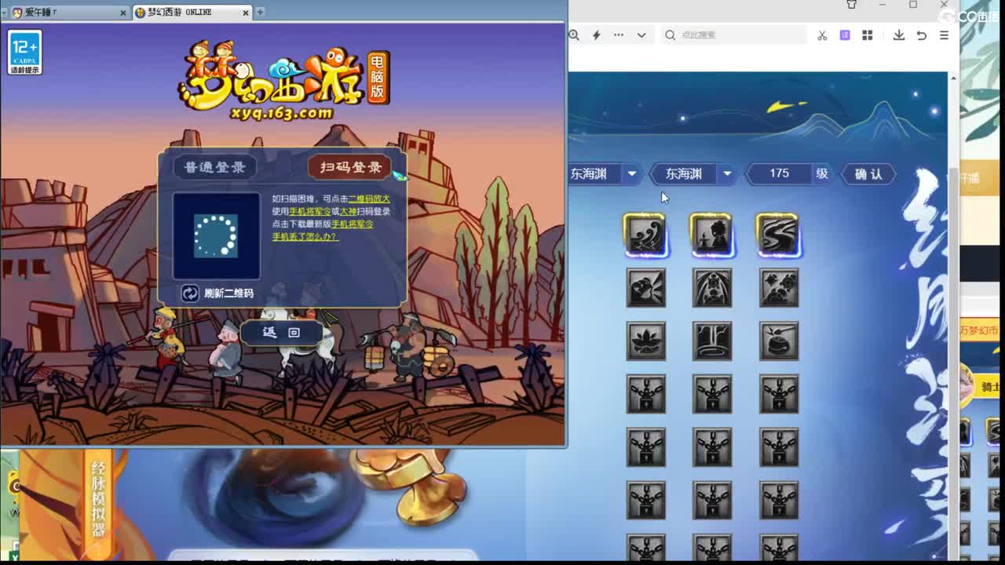Screen dimensions: 1005x565
Task: Click the roaring head skill icon
Action: pos(645,288)
